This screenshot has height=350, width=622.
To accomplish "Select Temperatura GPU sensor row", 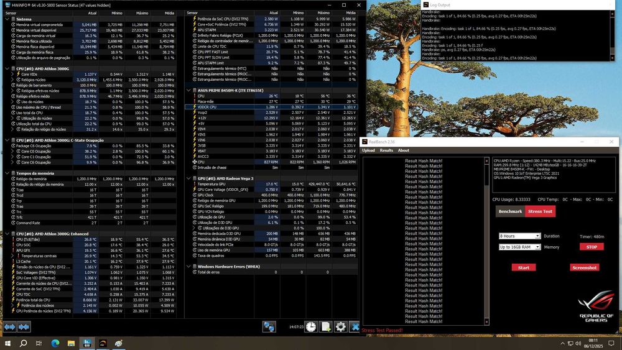I will (x=271, y=184).
